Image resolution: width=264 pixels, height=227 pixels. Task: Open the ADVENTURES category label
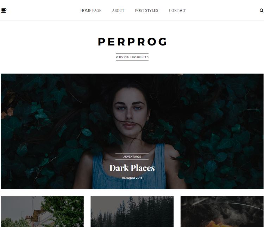[132, 157]
